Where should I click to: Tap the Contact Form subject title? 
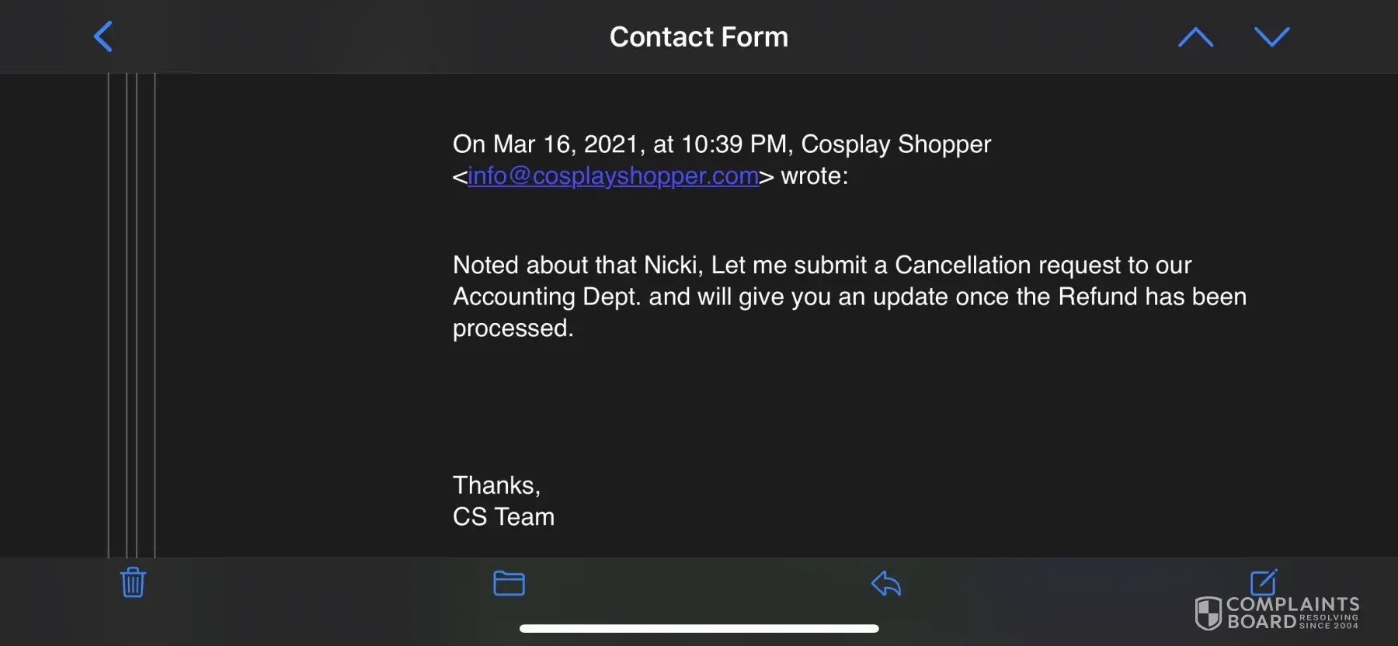point(698,36)
